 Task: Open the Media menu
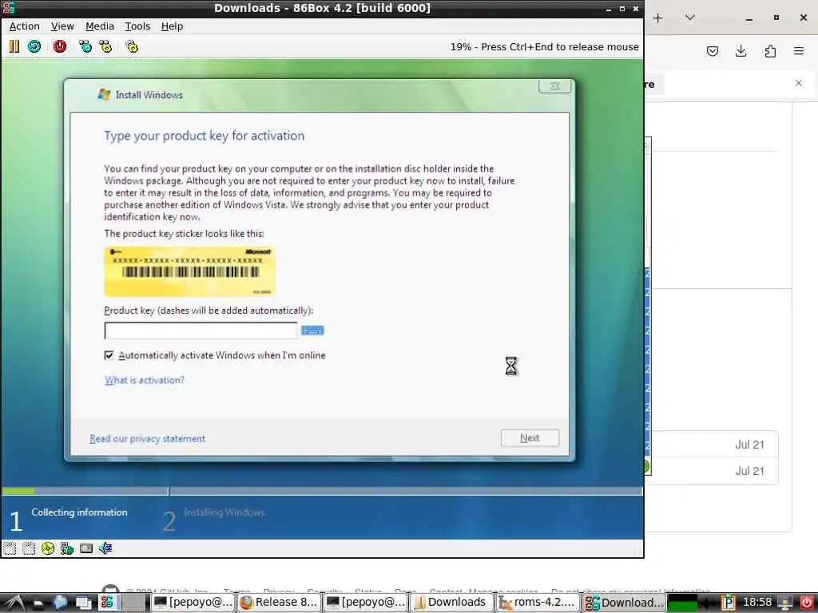(100, 26)
